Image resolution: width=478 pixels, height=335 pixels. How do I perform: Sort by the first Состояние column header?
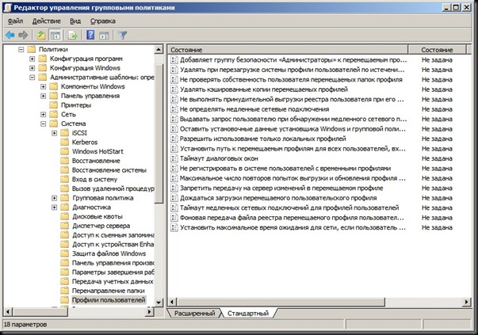pos(289,50)
